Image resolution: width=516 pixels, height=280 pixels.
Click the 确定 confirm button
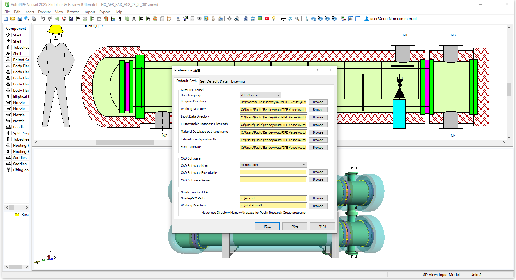point(267,226)
